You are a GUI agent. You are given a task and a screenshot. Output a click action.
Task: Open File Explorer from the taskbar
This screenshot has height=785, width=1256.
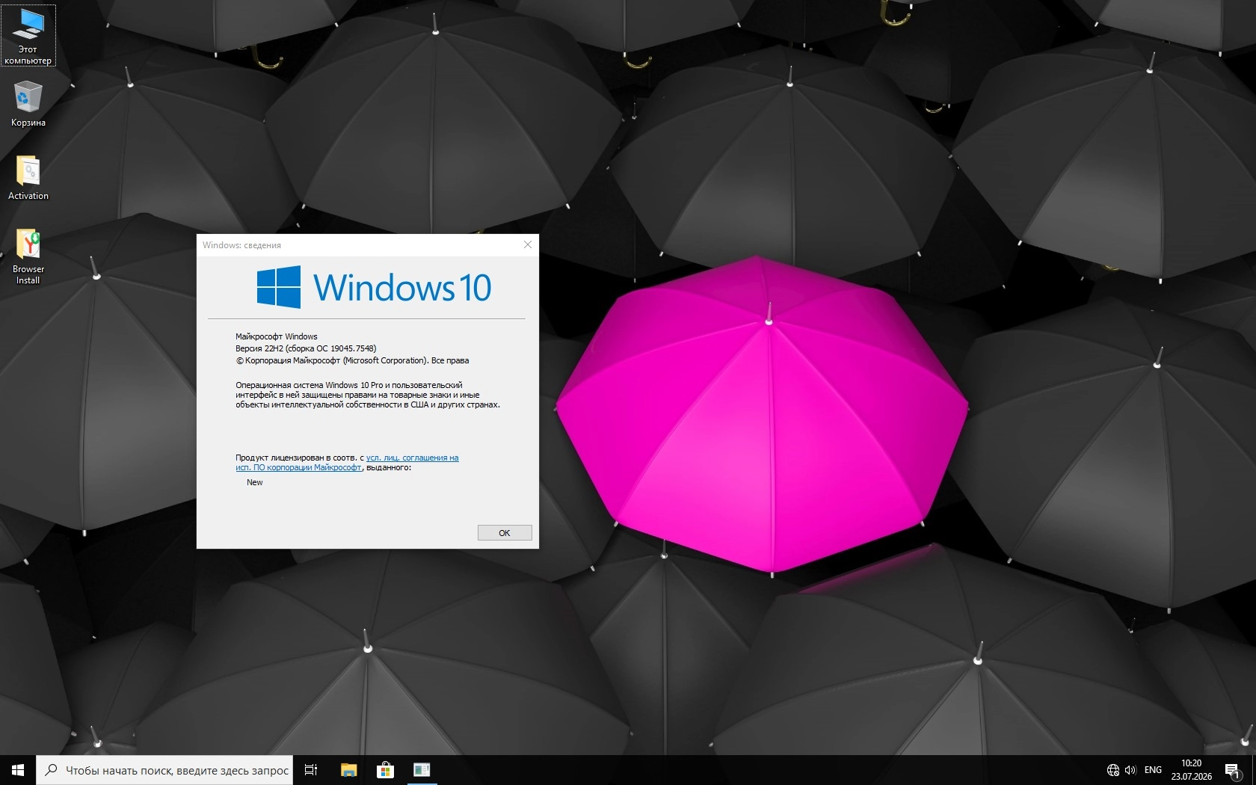click(348, 770)
